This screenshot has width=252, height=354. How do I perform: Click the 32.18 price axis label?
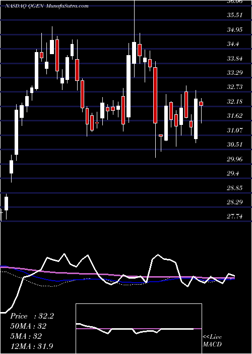pyautogui.click(x=234, y=102)
